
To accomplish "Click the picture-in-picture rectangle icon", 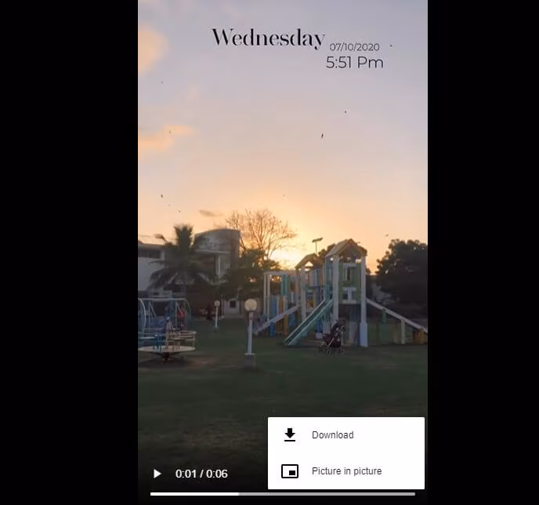I will tap(290, 471).
